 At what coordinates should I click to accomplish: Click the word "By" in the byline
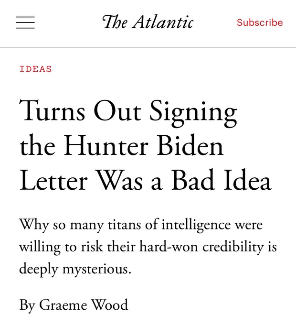point(27,304)
